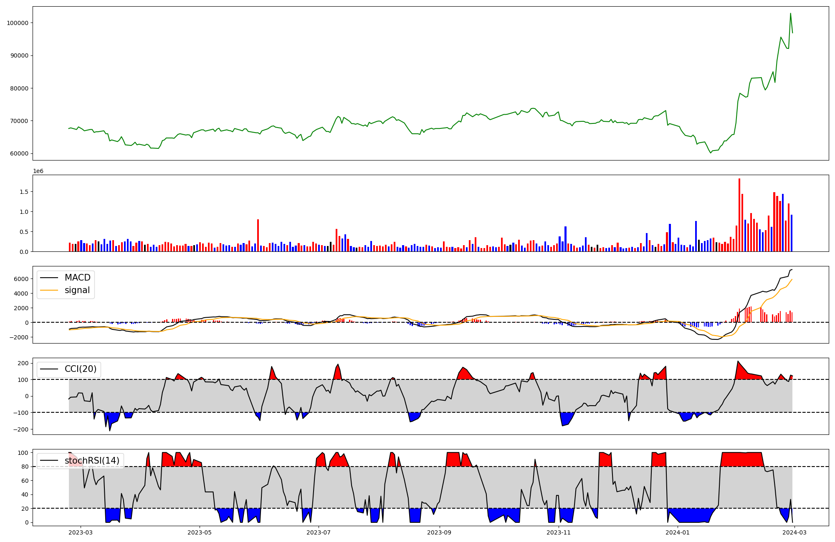Click the MACD legend label
Screen dimensions: 835x542
(x=77, y=278)
